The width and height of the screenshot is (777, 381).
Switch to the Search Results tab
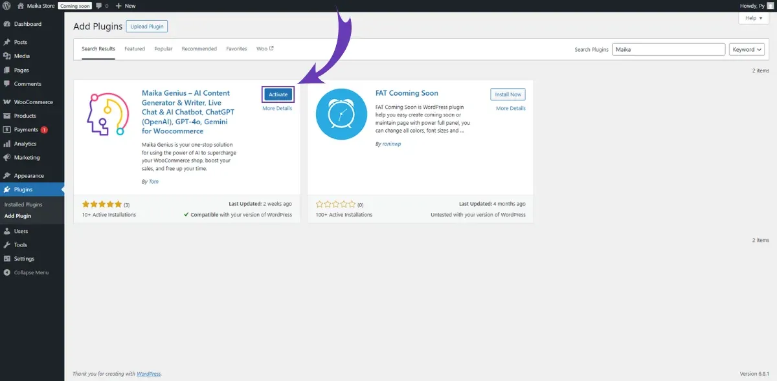[98, 49]
